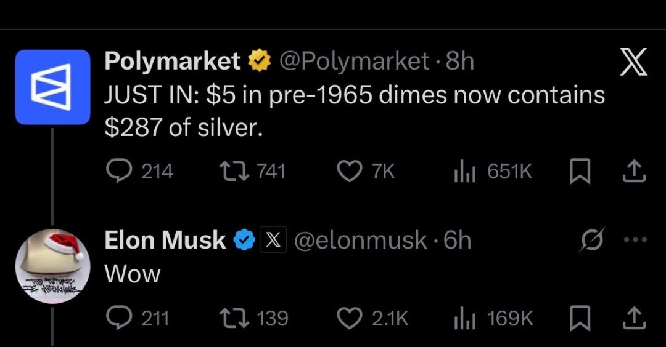
Task: Bookmark the Polymarket post
Action: pyautogui.click(x=580, y=172)
